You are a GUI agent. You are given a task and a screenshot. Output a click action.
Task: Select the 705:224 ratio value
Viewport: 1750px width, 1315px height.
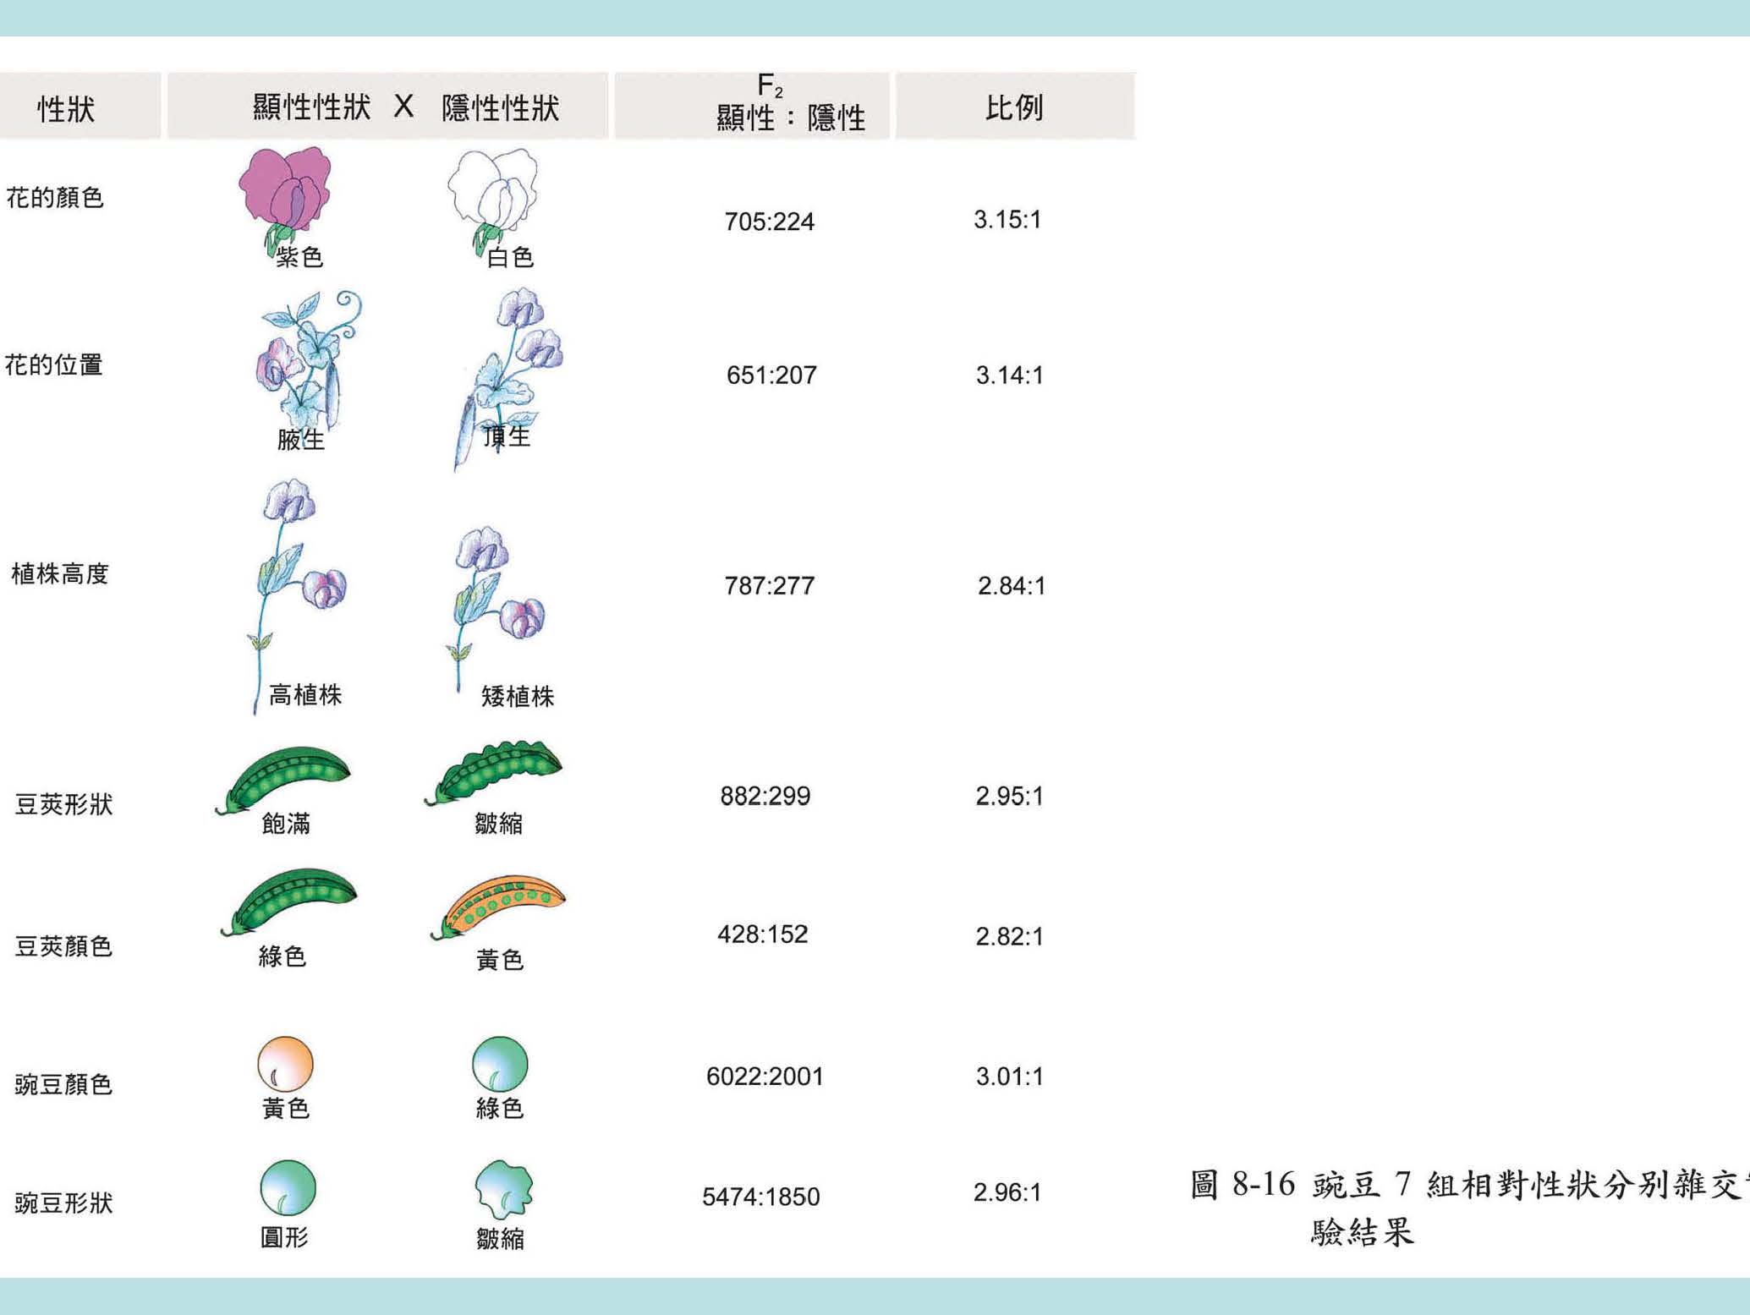click(x=769, y=222)
